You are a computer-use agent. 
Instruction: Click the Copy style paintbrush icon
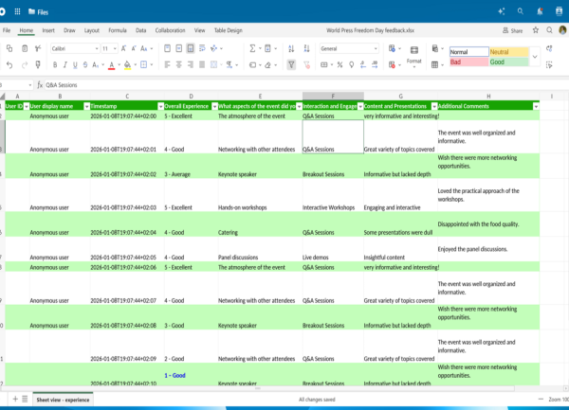coord(38,64)
